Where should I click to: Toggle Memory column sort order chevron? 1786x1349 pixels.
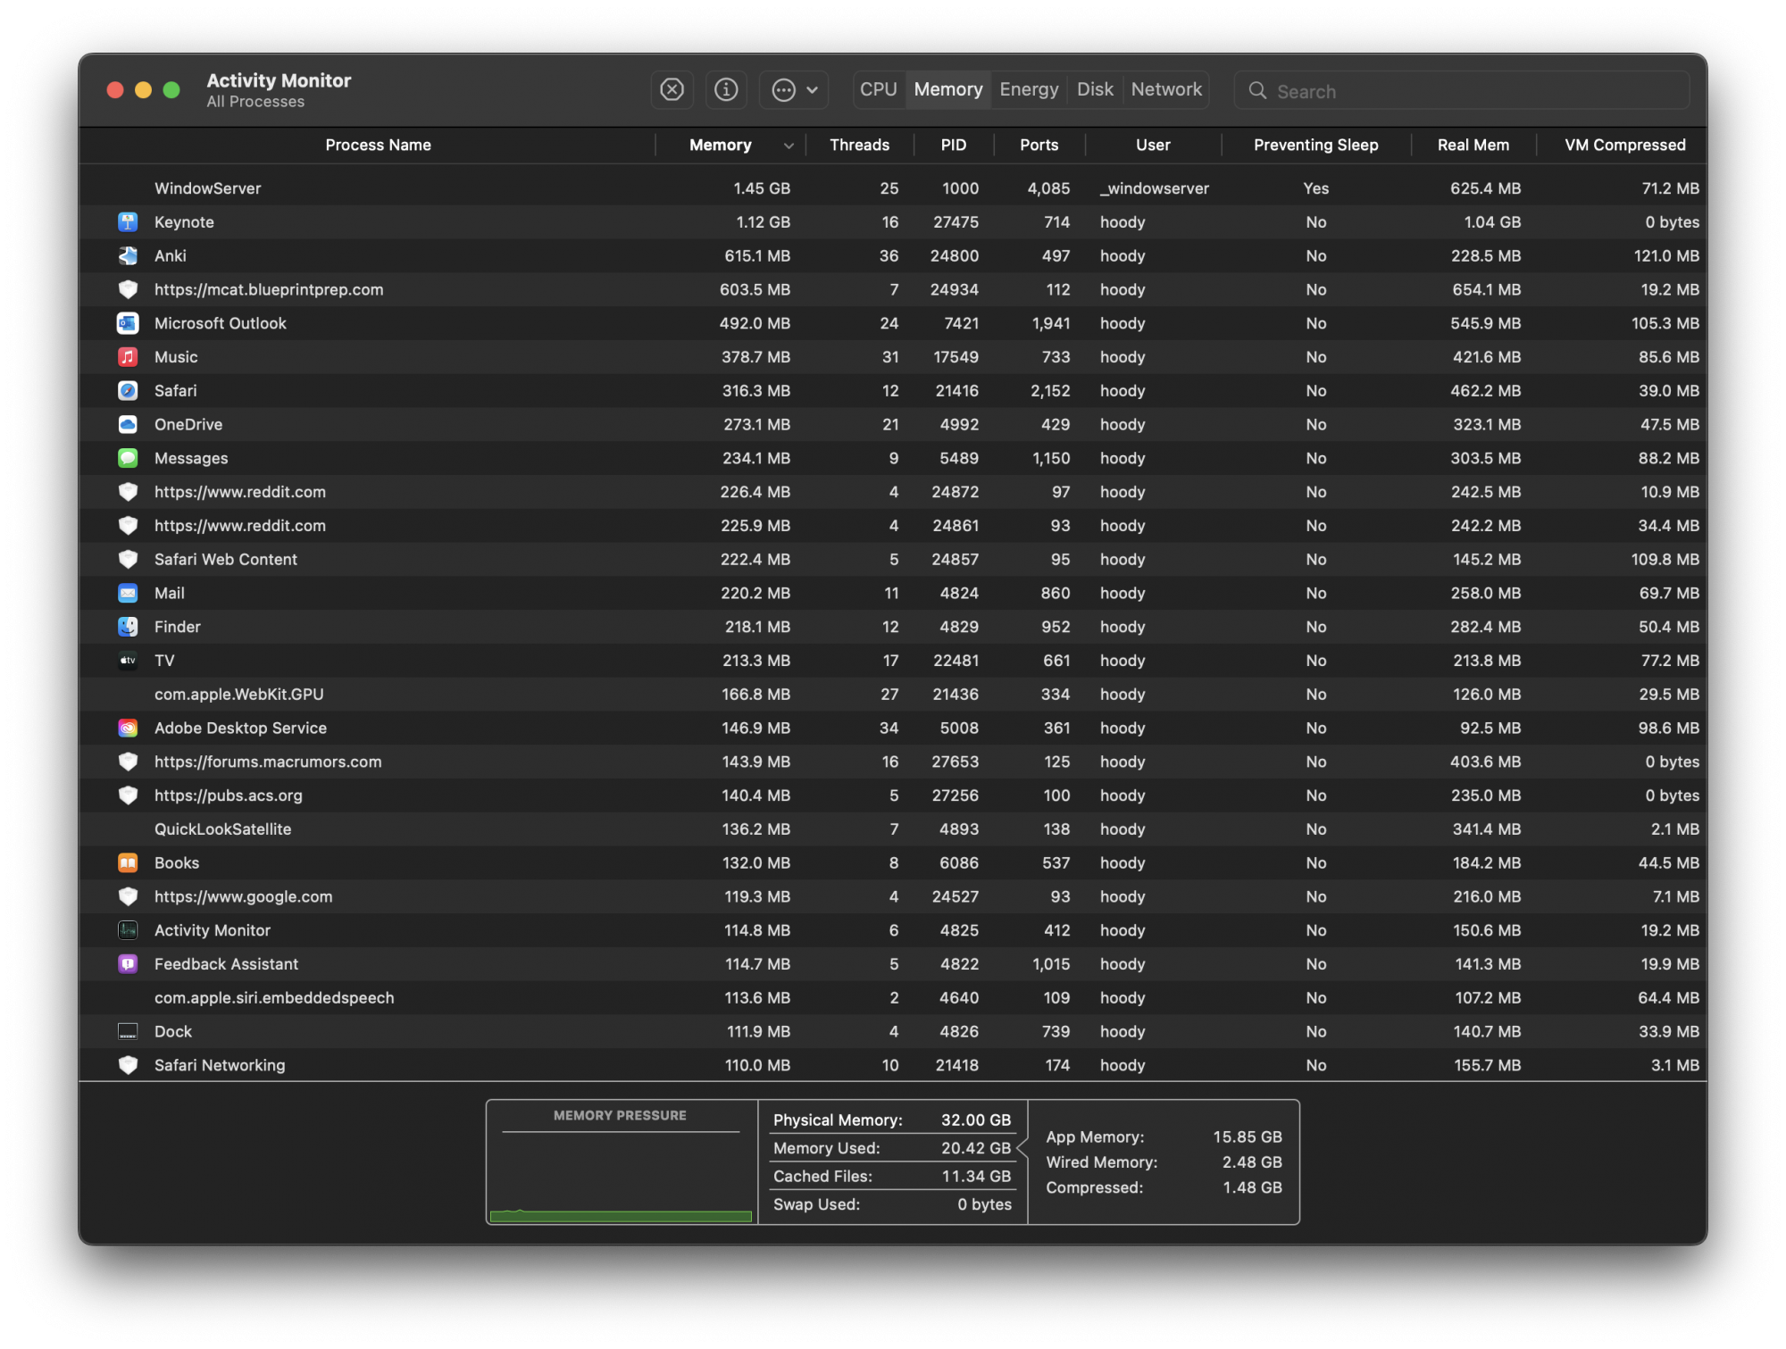pos(789,146)
